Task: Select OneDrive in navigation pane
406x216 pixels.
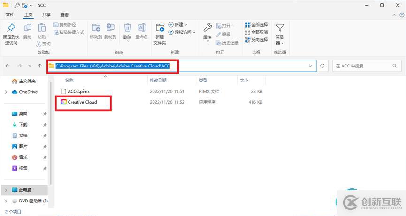Action: (x=25, y=92)
